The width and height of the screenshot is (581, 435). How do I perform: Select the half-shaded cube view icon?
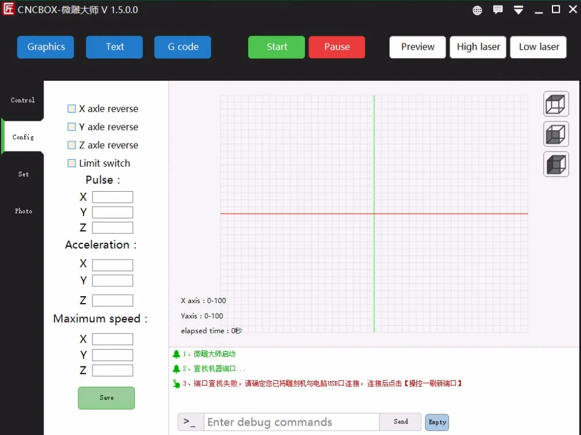point(556,134)
